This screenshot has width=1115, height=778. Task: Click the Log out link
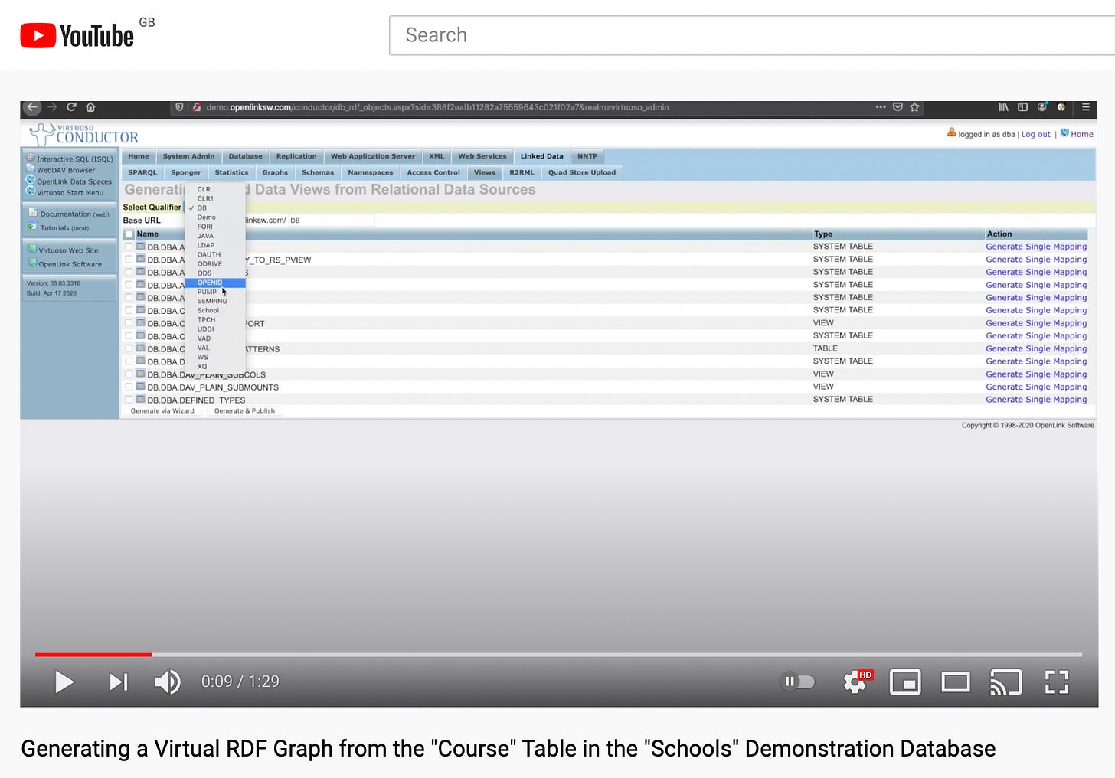[x=1035, y=134]
